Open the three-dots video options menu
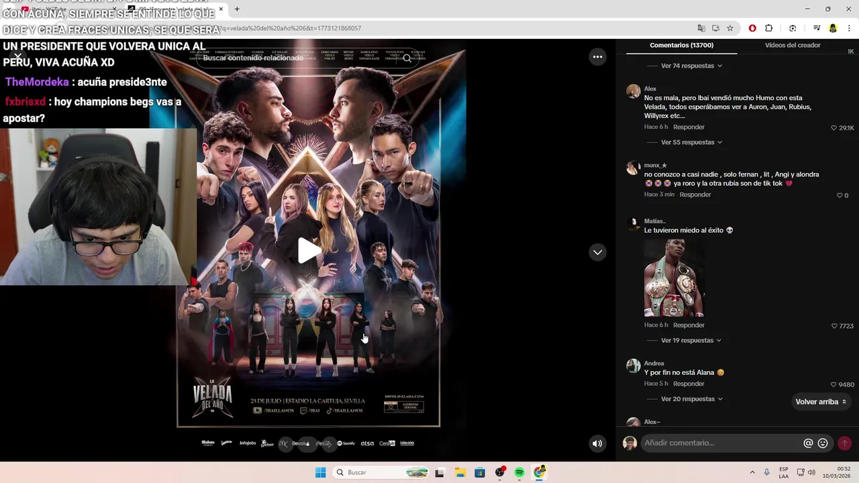This screenshot has width=859, height=483. 597,57
